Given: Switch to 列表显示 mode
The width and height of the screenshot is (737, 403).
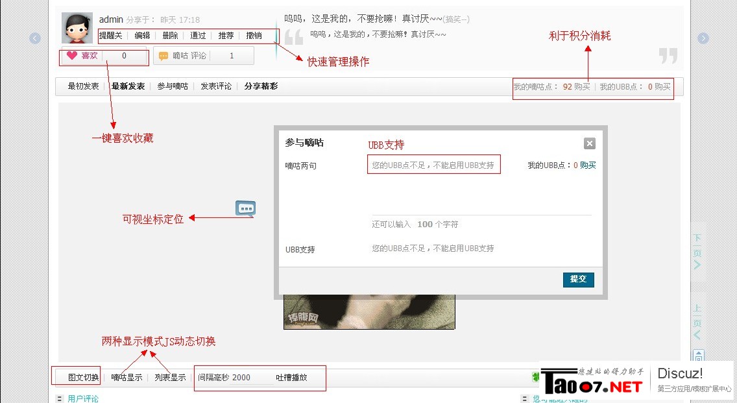Looking at the screenshot, I should click(x=170, y=377).
